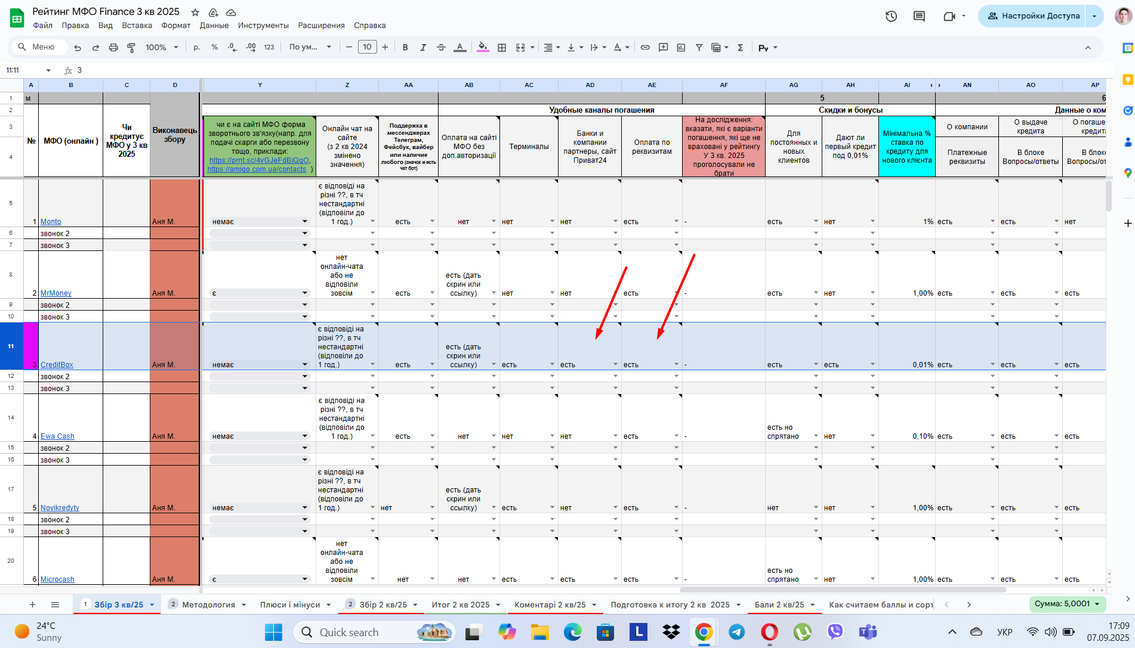Open font size input field

[x=367, y=47]
